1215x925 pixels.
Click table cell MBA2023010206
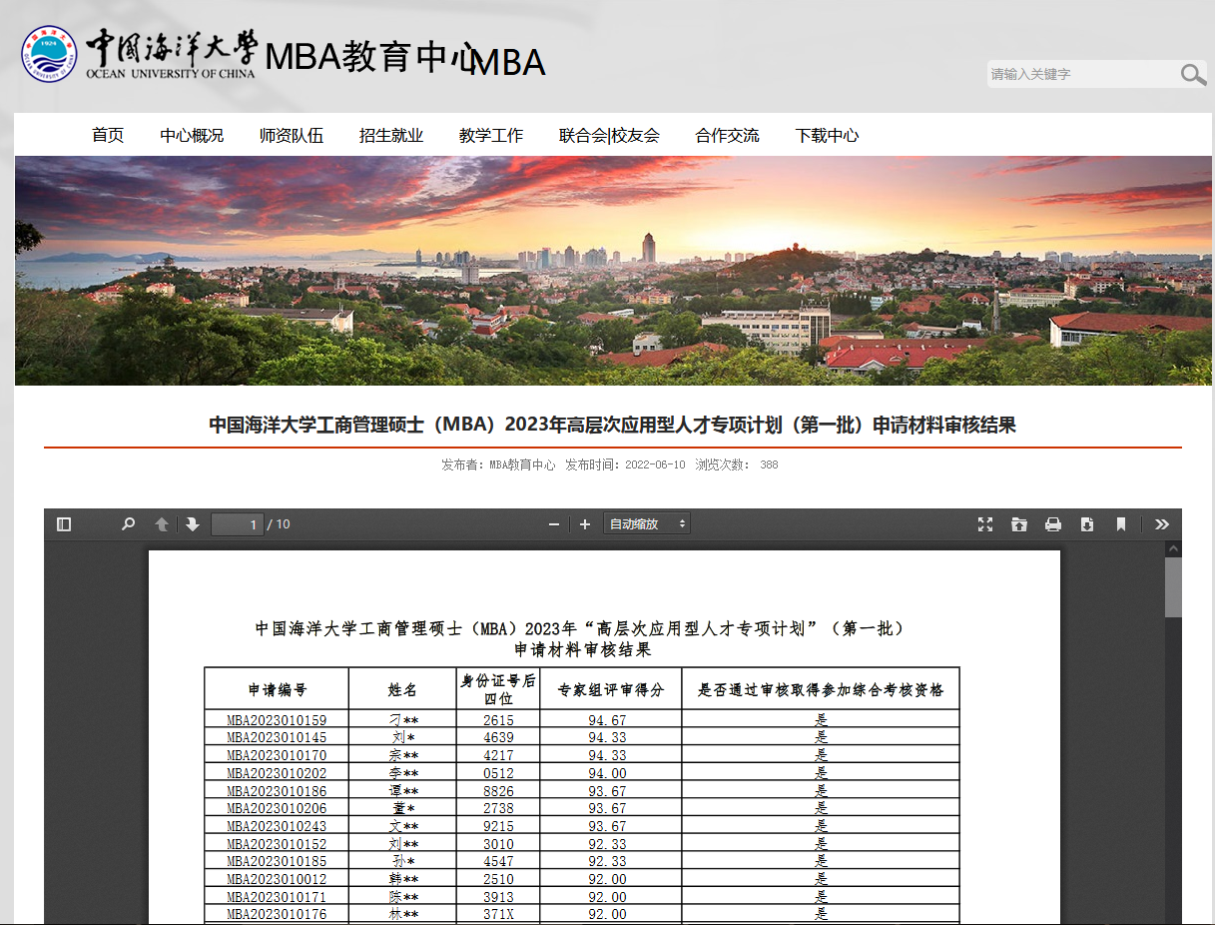coord(277,808)
